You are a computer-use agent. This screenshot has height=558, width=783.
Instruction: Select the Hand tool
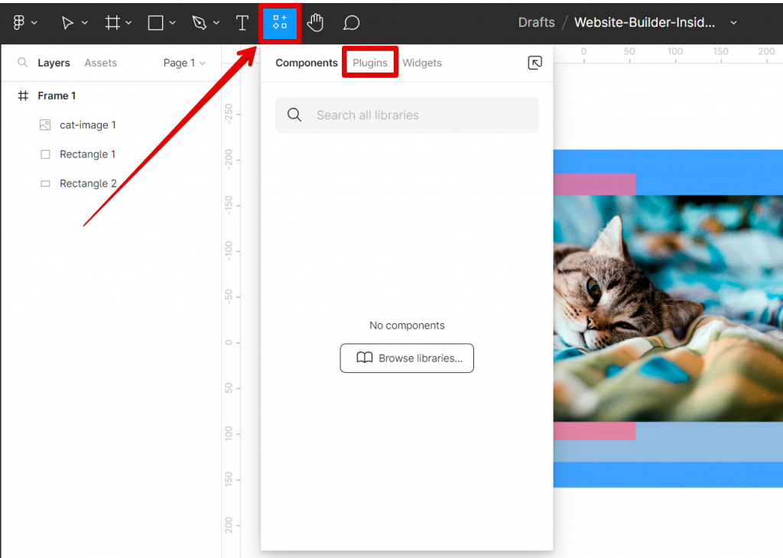click(x=316, y=22)
